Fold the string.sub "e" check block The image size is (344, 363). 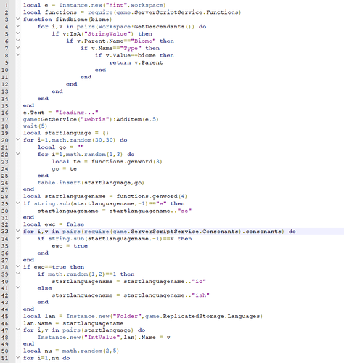tap(18, 203)
